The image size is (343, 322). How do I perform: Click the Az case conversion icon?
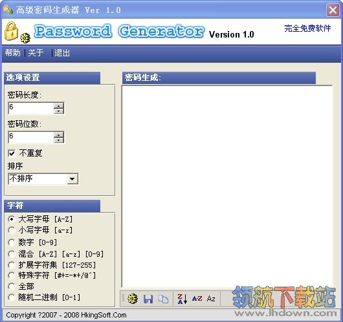click(211, 299)
